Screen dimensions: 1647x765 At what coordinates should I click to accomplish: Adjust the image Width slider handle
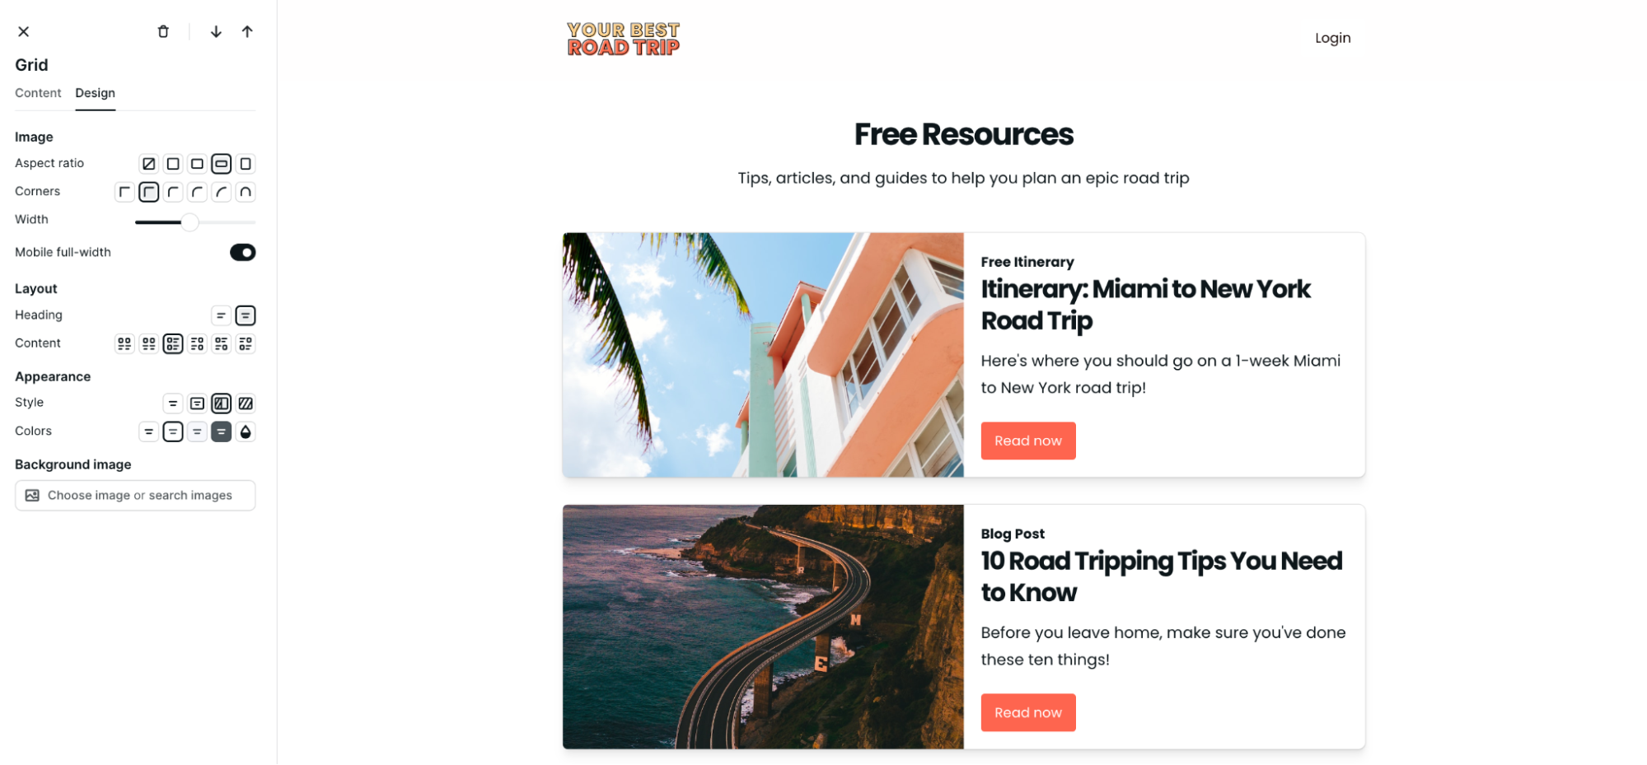(189, 222)
